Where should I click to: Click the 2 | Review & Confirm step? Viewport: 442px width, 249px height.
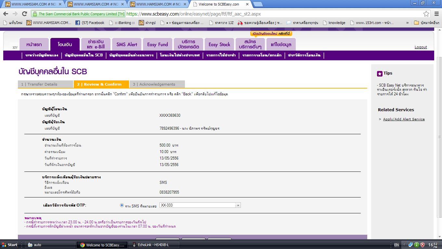[101, 84]
